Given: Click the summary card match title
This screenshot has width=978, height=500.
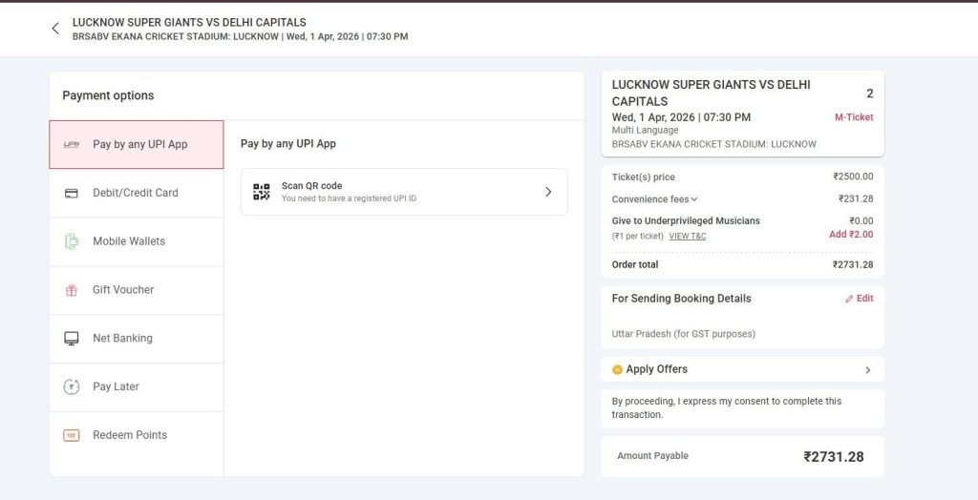Looking at the screenshot, I should click(711, 93).
